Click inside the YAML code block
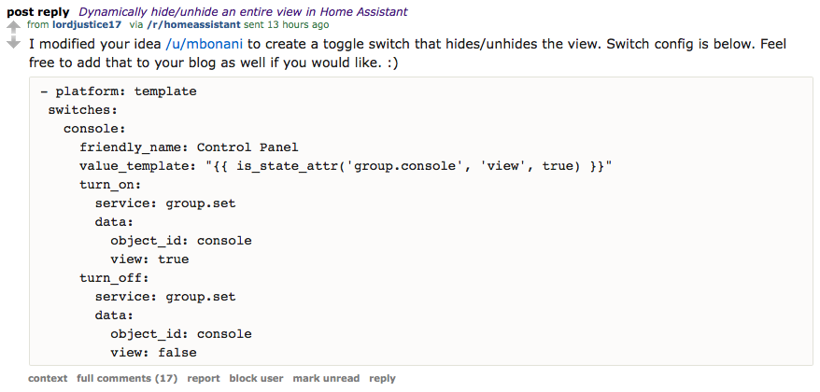Image resolution: width=820 pixels, height=392 pixels. tap(421, 221)
